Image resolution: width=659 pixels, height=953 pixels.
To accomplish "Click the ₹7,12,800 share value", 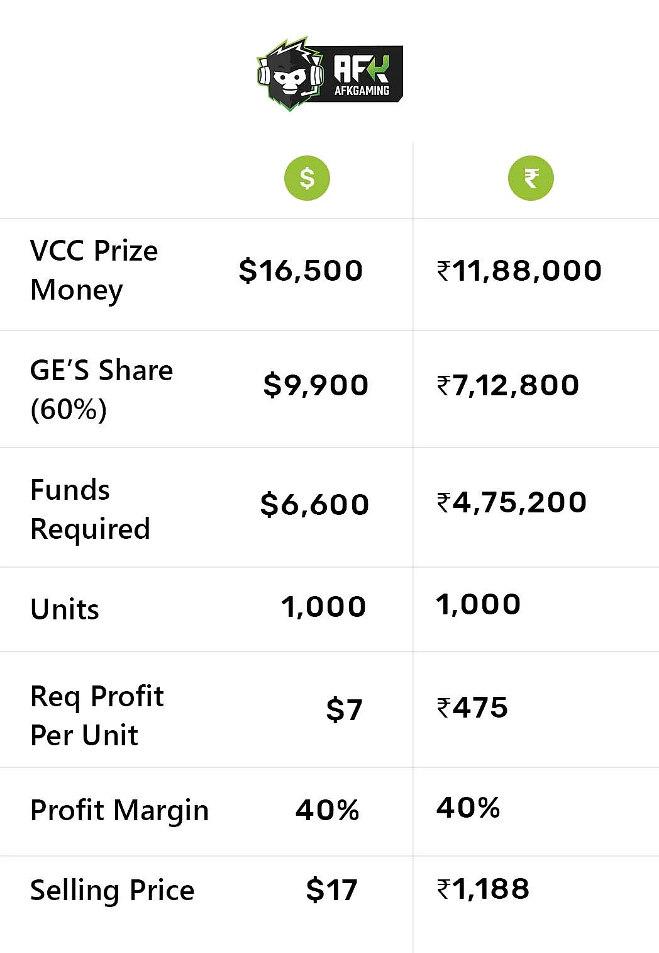I will pyautogui.click(x=508, y=385).
